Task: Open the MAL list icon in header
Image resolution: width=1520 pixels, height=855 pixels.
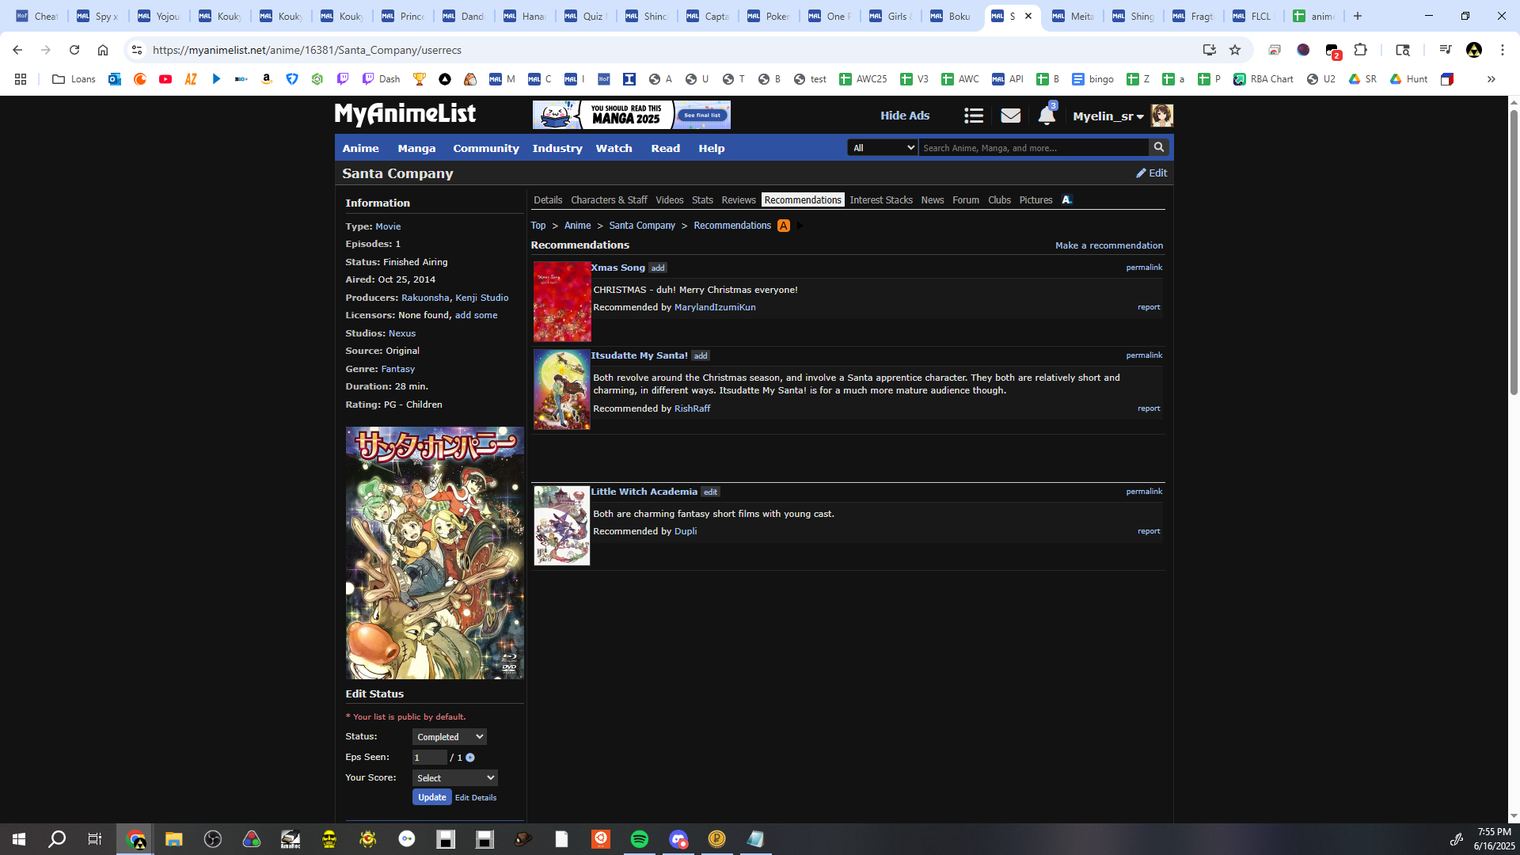Action: click(973, 116)
